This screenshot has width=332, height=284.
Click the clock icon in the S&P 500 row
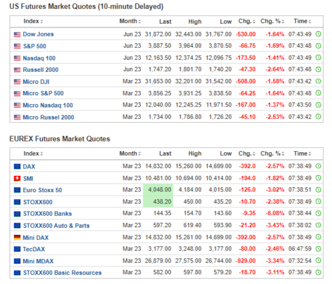(318, 46)
